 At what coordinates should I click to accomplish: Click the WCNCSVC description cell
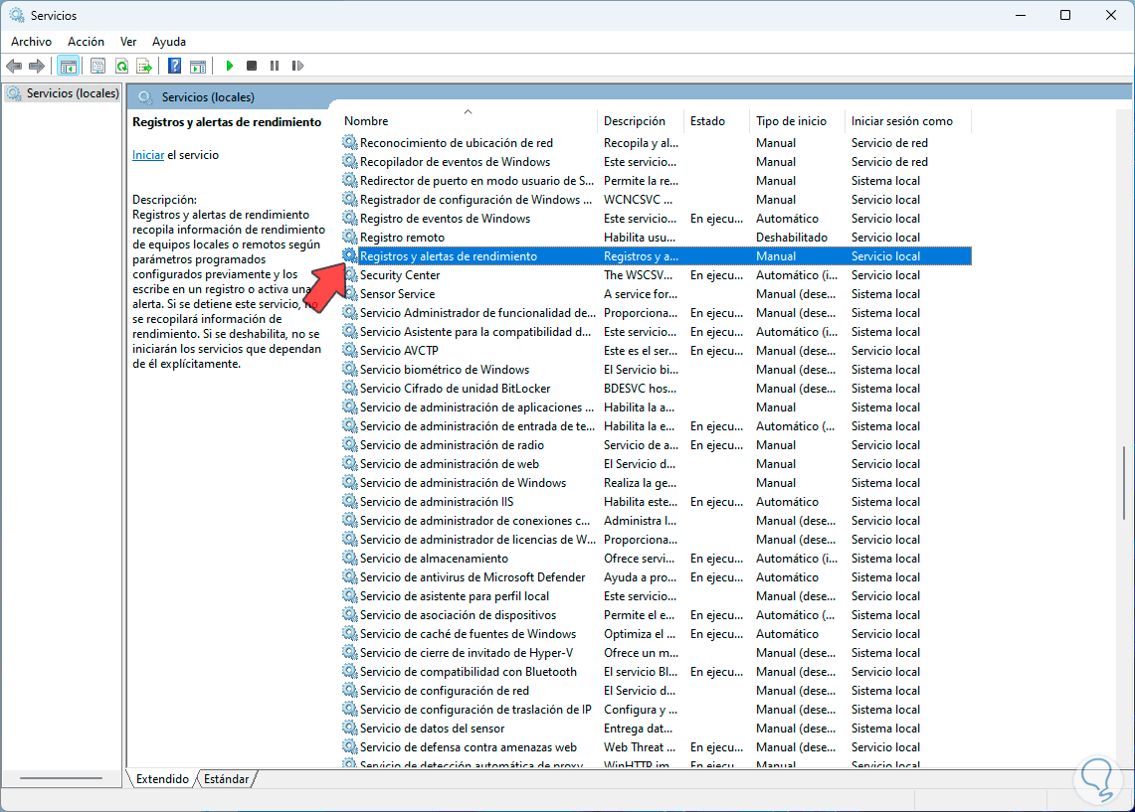[638, 200]
